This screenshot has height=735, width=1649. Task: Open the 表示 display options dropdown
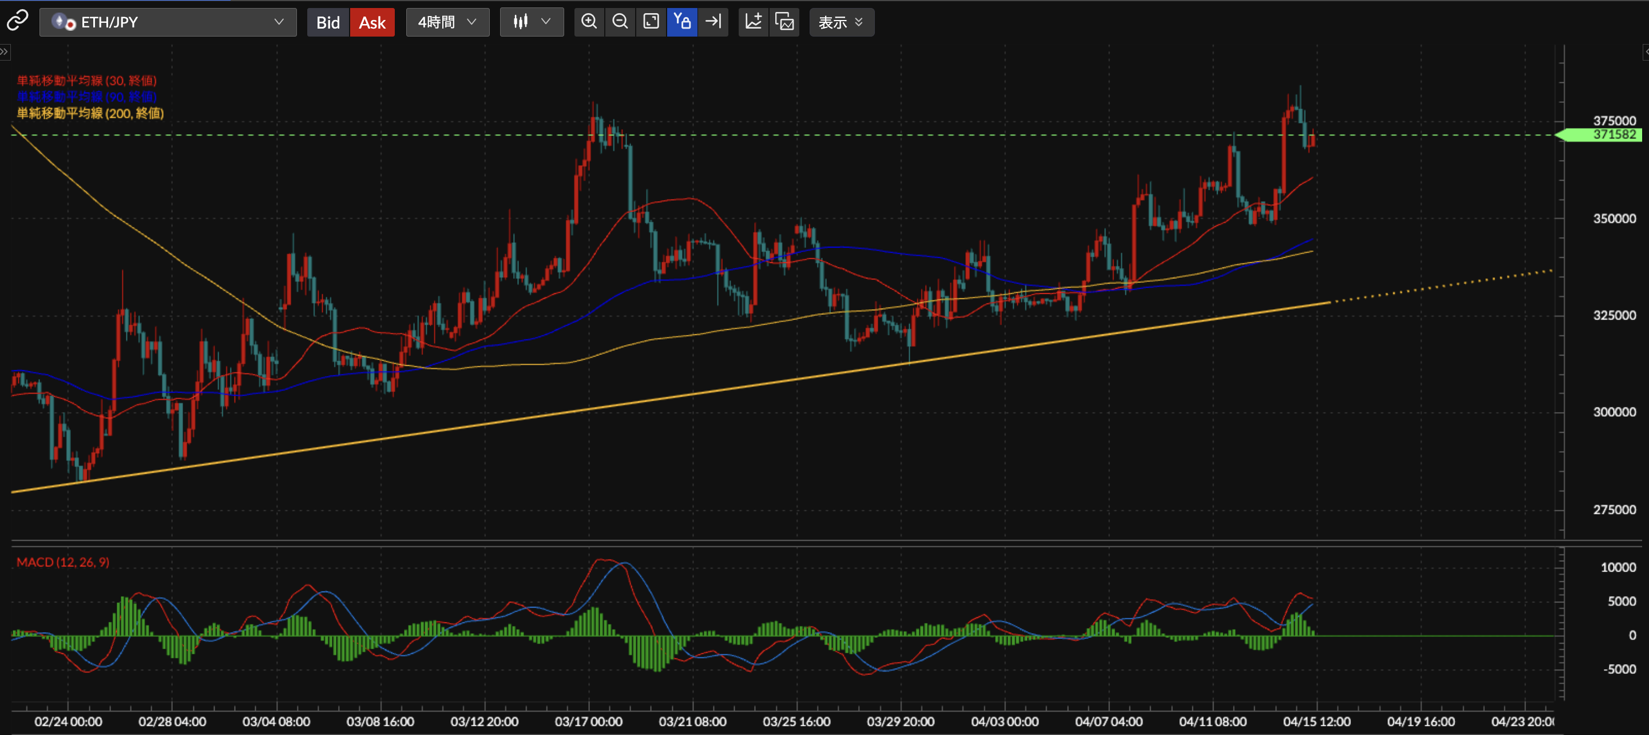click(x=841, y=22)
